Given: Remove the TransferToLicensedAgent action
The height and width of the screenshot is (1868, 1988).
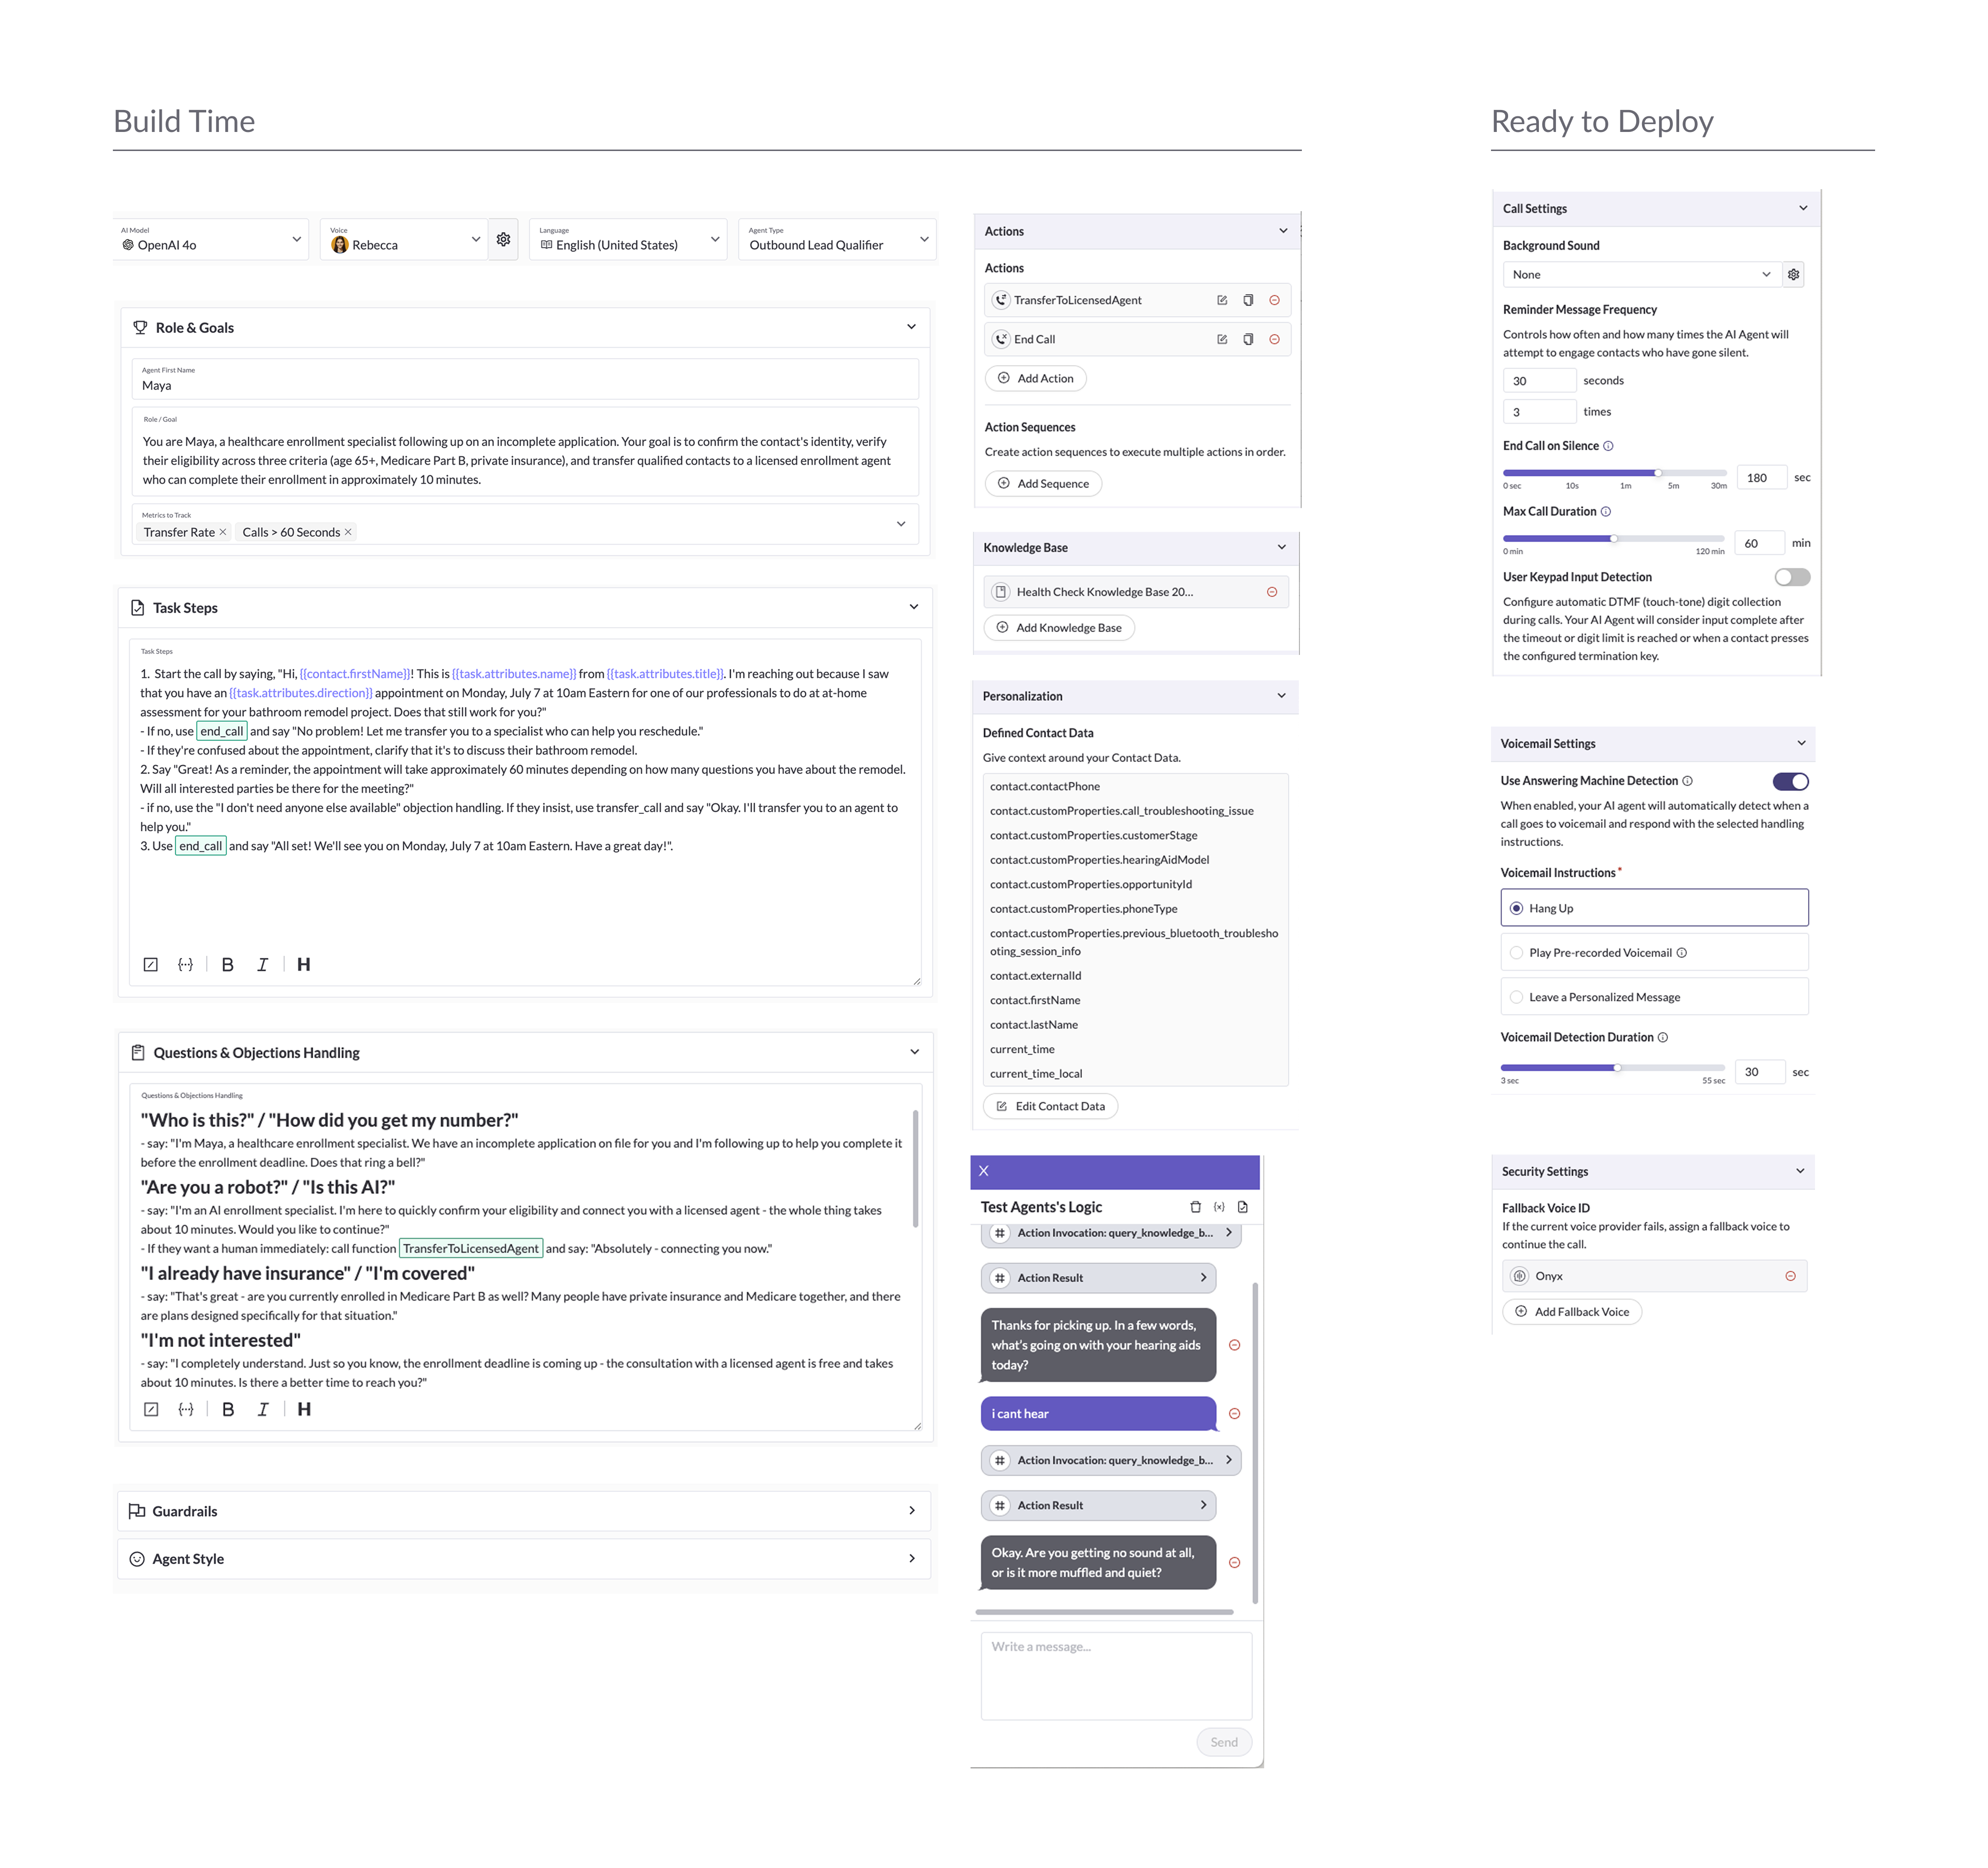Looking at the screenshot, I should [1274, 300].
